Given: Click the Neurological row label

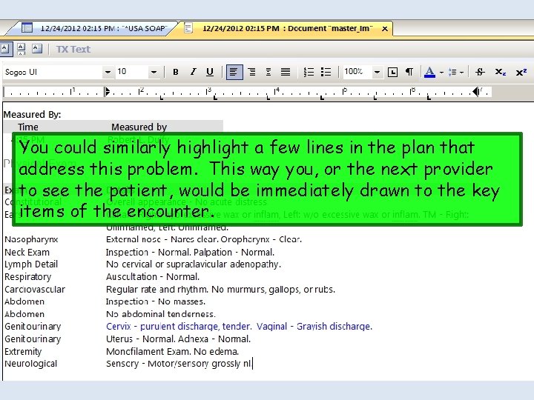Looking at the screenshot, I should pos(30,364).
